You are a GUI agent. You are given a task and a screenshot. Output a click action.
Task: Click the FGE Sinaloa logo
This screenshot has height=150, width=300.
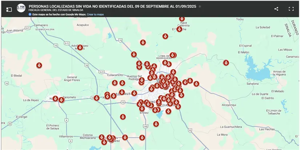tap(21, 8)
